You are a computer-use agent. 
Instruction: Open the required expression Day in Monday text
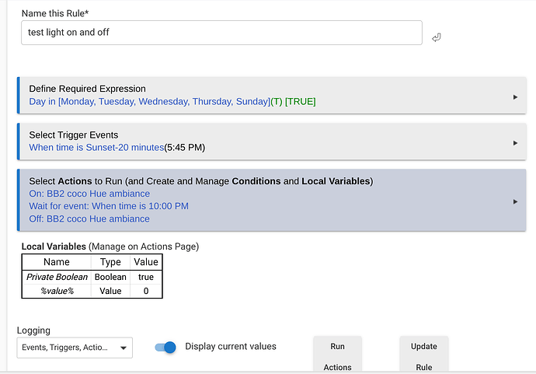(172, 101)
